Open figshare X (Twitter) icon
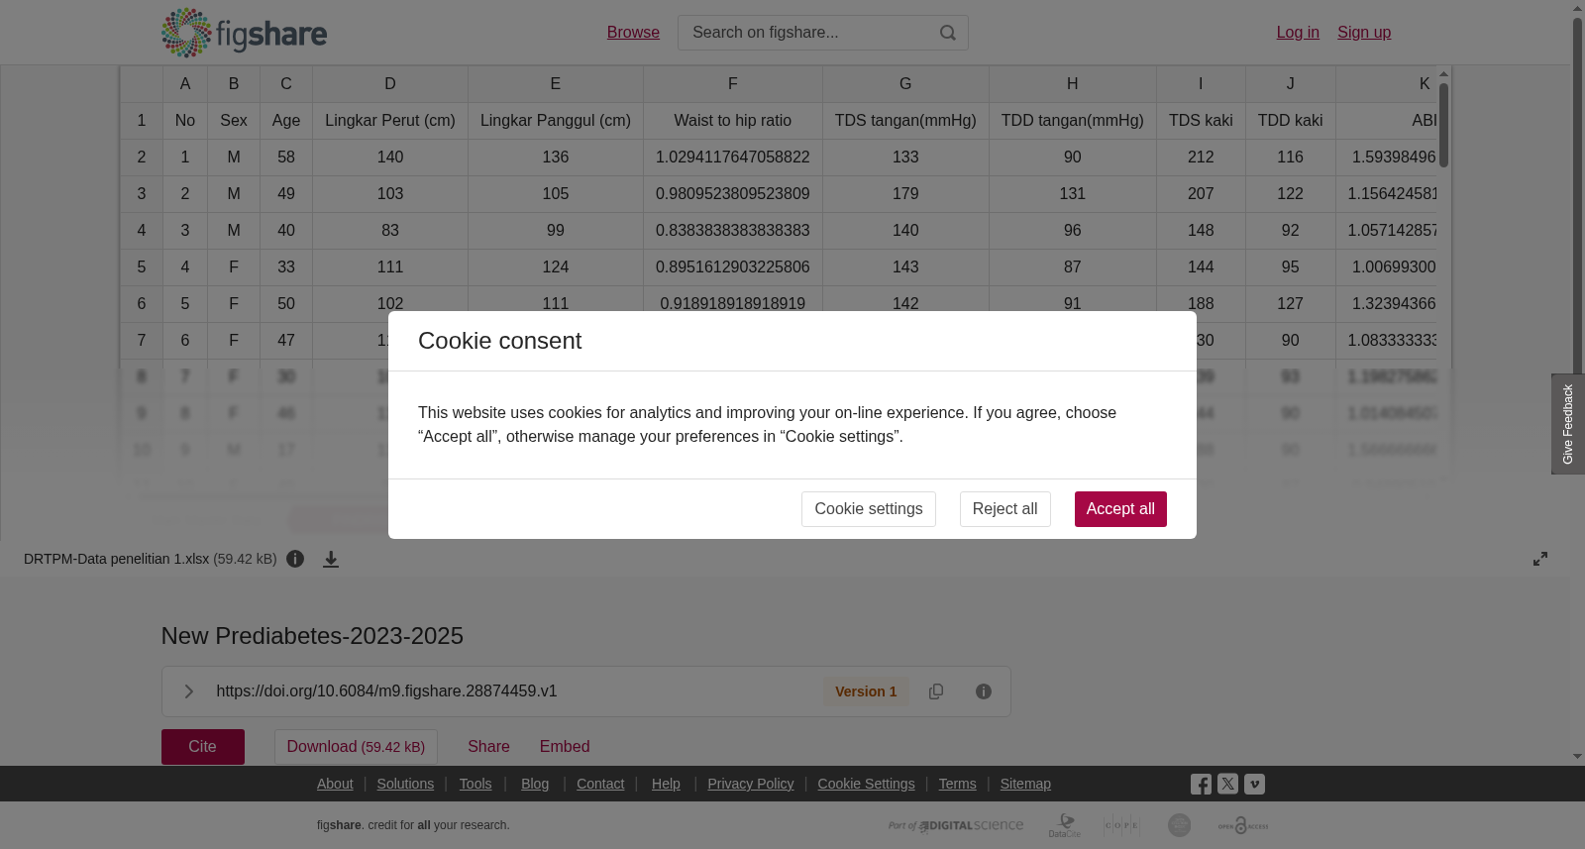 point(1227,784)
